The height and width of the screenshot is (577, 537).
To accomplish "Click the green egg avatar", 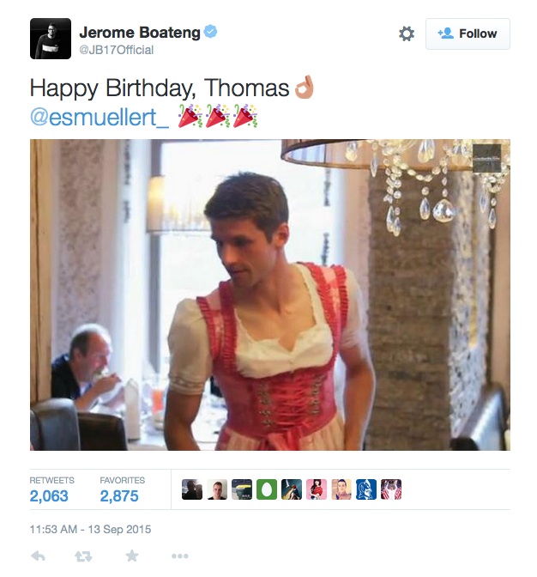I will click(x=267, y=489).
